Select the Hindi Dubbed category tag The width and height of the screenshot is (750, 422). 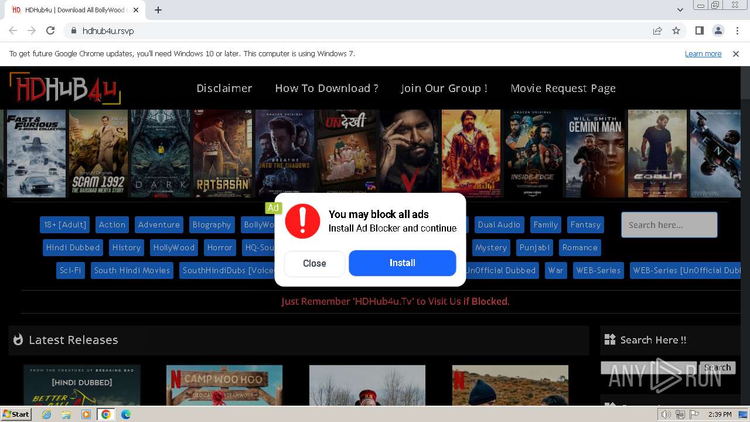pos(73,247)
